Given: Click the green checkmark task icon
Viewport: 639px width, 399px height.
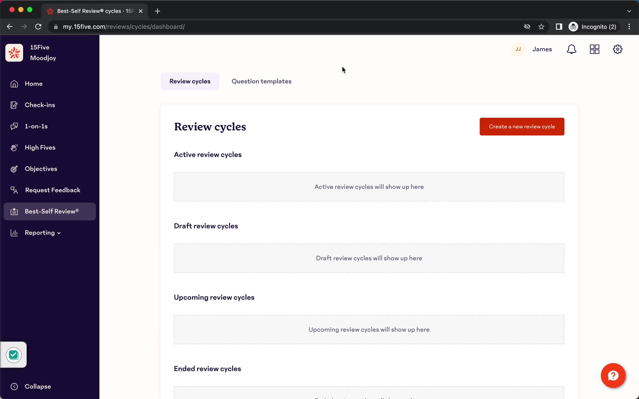Looking at the screenshot, I should (x=13, y=354).
